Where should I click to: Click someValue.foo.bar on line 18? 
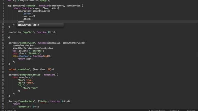point(23,46)
